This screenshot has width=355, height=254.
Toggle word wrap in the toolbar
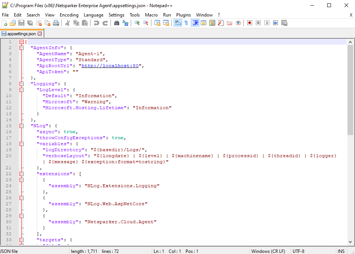point(178,23)
